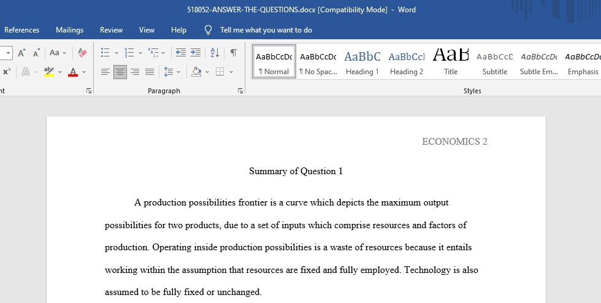This screenshot has height=303, width=601.
Task: Click the ECONOMICS 2 header text
Action: tap(454, 142)
